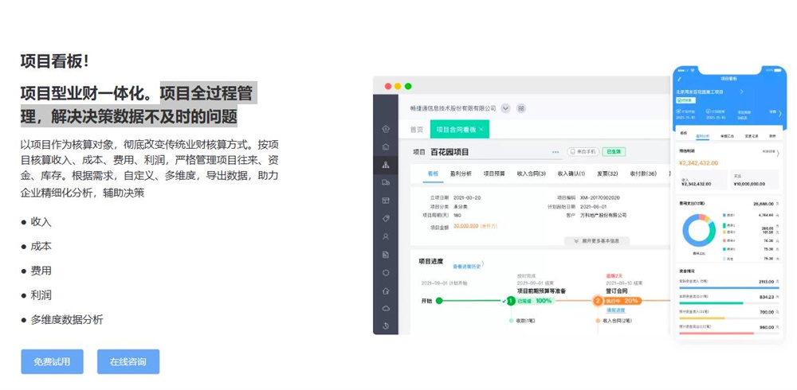Open the 项目预算 tab
The image size is (797, 390).
tap(494, 174)
